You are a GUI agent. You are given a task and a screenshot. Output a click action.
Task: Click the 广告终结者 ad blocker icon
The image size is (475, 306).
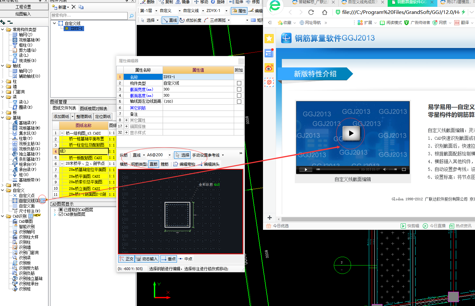(x=406, y=23)
